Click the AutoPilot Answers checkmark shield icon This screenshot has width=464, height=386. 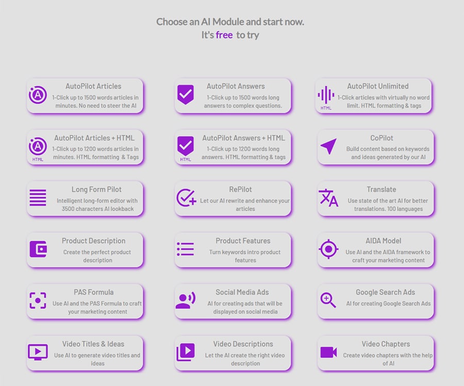(186, 95)
